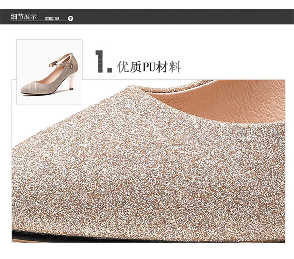
Task: Click the DETAILS SHOW label
Action: point(52,18)
